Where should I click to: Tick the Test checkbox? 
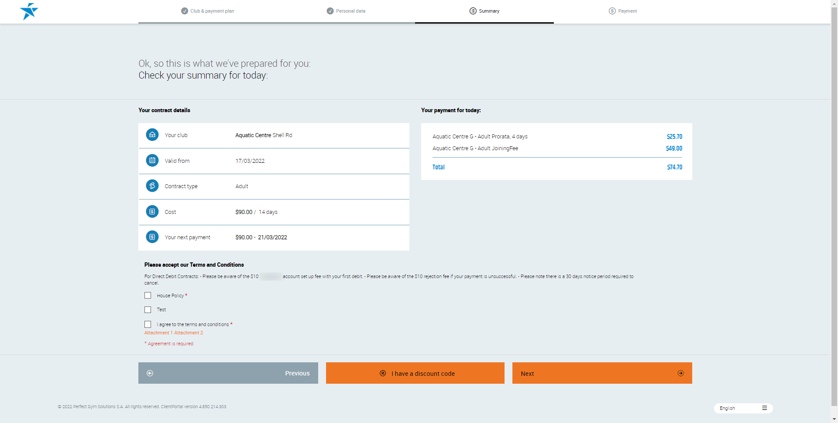pyautogui.click(x=148, y=310)
